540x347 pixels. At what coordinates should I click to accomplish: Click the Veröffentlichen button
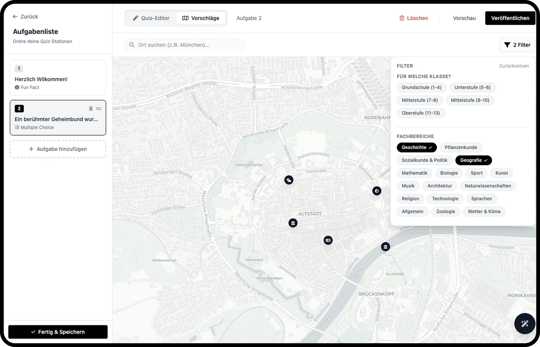point(510,18)
